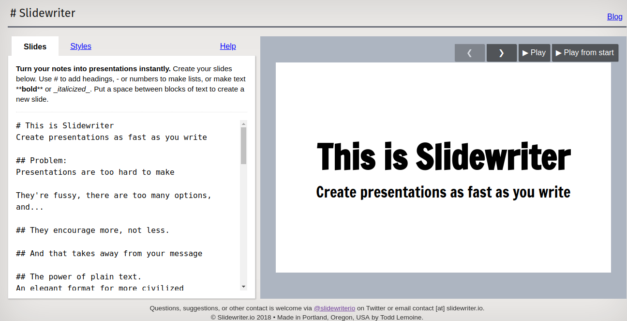Switch to the Styles tab
The image size is (627, 321).
81,46
